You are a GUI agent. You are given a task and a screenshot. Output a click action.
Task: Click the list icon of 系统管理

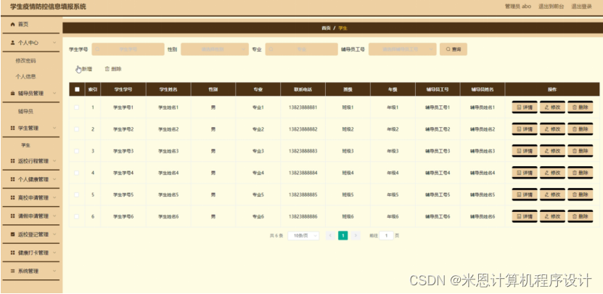tap(12, 271)
